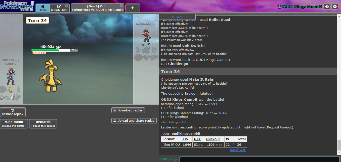The width and height of the screenshot is (341, 162).
Task: Click the Elo column header
Action: pyautogui.click(x=185, y=139)
